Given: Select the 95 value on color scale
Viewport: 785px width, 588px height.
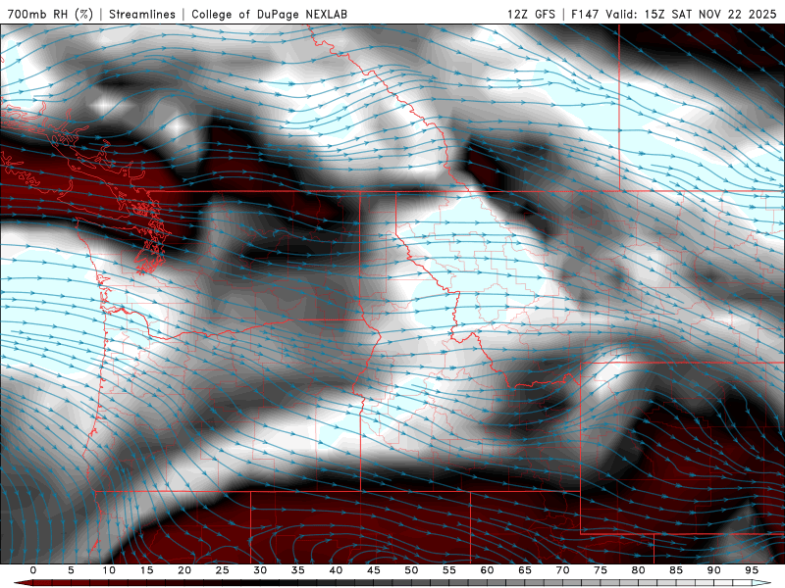Looking at the screenshot, I should point(752,570).
